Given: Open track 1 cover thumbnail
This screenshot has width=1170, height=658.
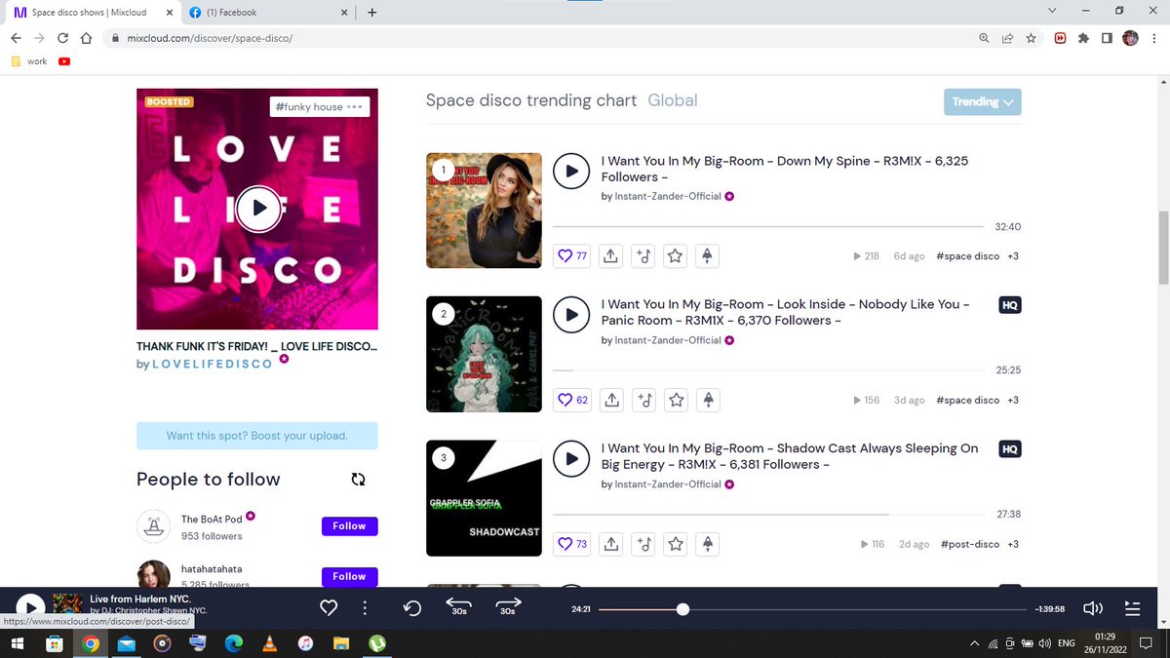Looking at the screenshot, I should 485,211.
